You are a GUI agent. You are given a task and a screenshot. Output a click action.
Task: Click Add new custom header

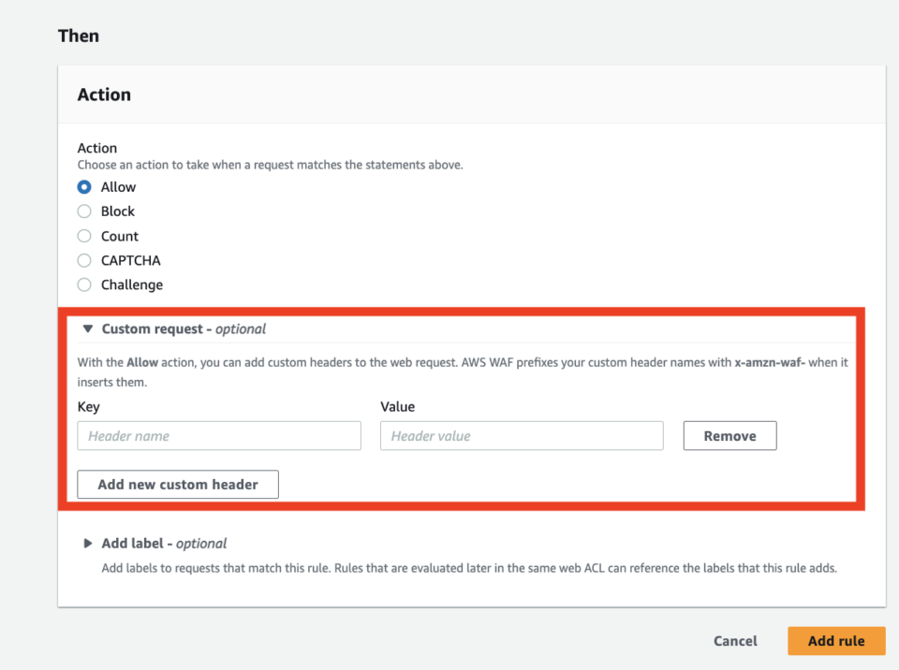click(x=177, y=484)
